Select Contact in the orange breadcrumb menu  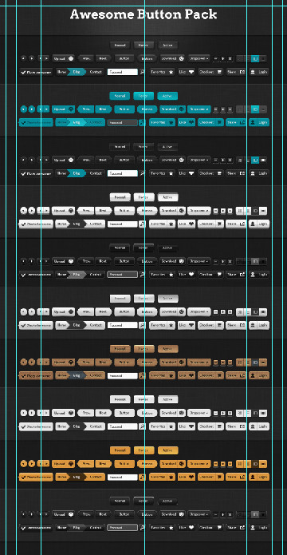(96, 477)
